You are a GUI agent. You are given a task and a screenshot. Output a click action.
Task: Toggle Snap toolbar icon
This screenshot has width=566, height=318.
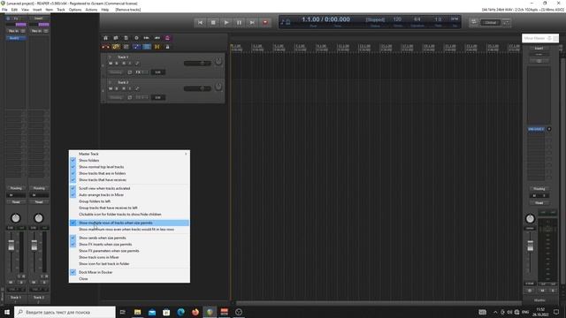click(157, 47)
